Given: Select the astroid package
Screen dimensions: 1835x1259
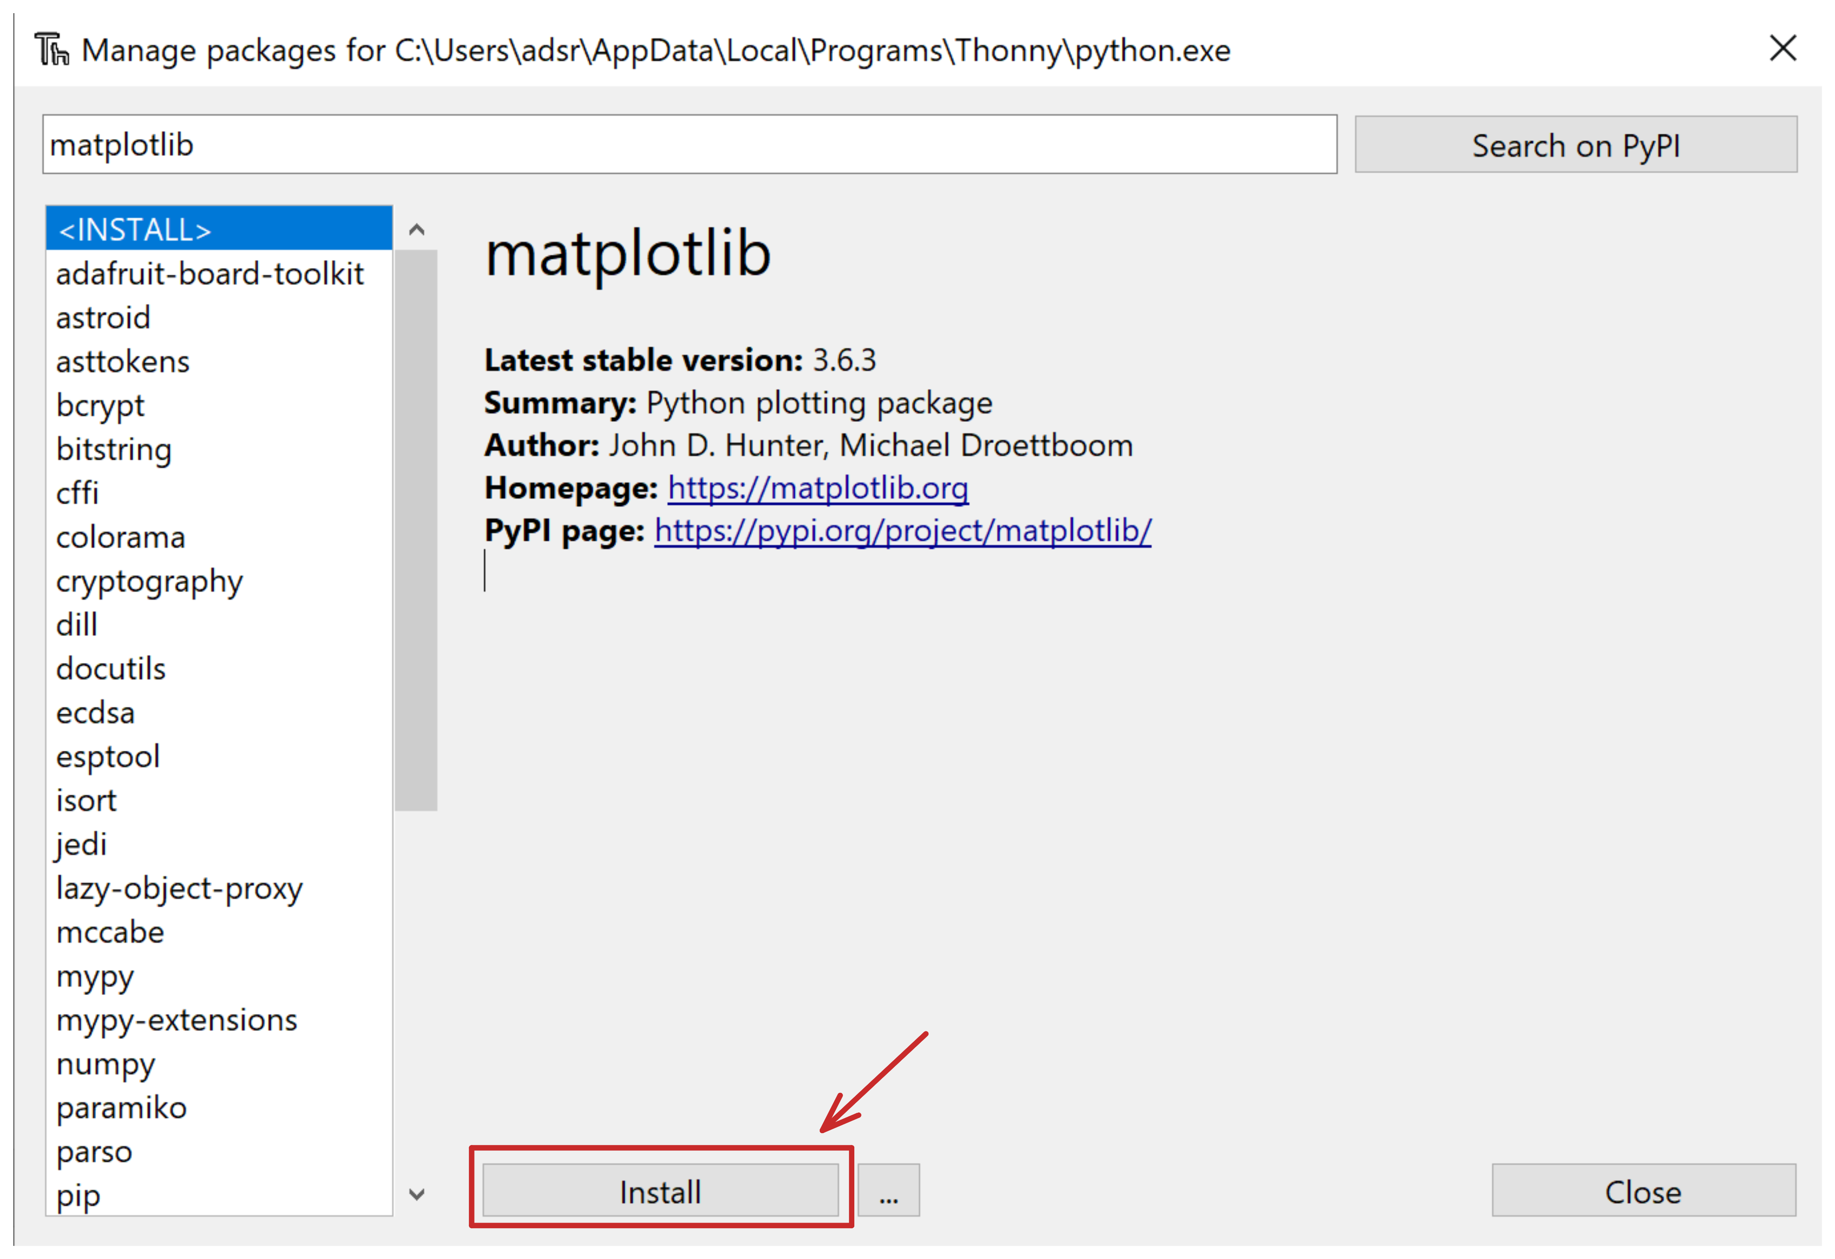Looking at the screenshot, I should click(219, 317).
